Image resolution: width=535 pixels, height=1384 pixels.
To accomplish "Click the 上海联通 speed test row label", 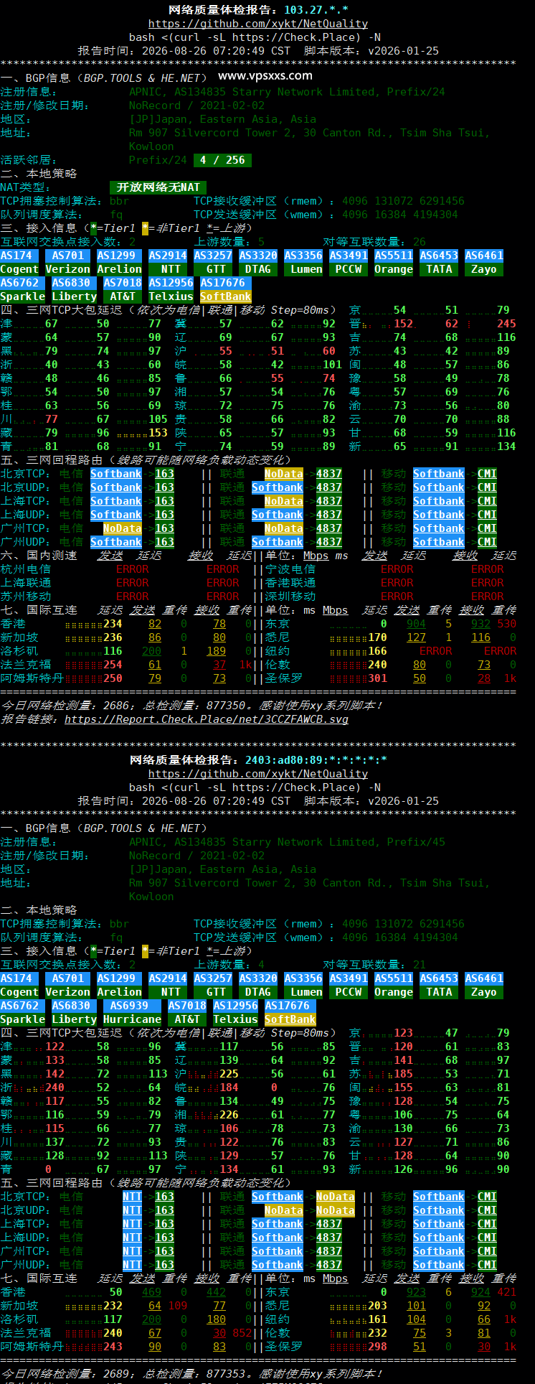I will (26, 583).
